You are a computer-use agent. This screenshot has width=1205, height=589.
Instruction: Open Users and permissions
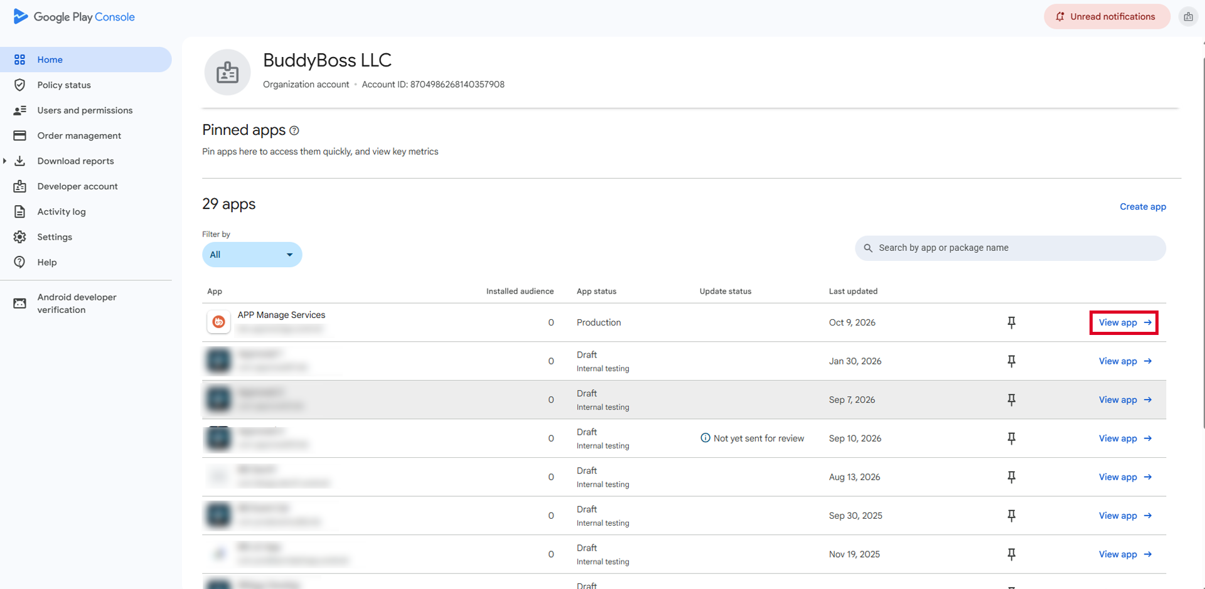(x=85, y=110)
